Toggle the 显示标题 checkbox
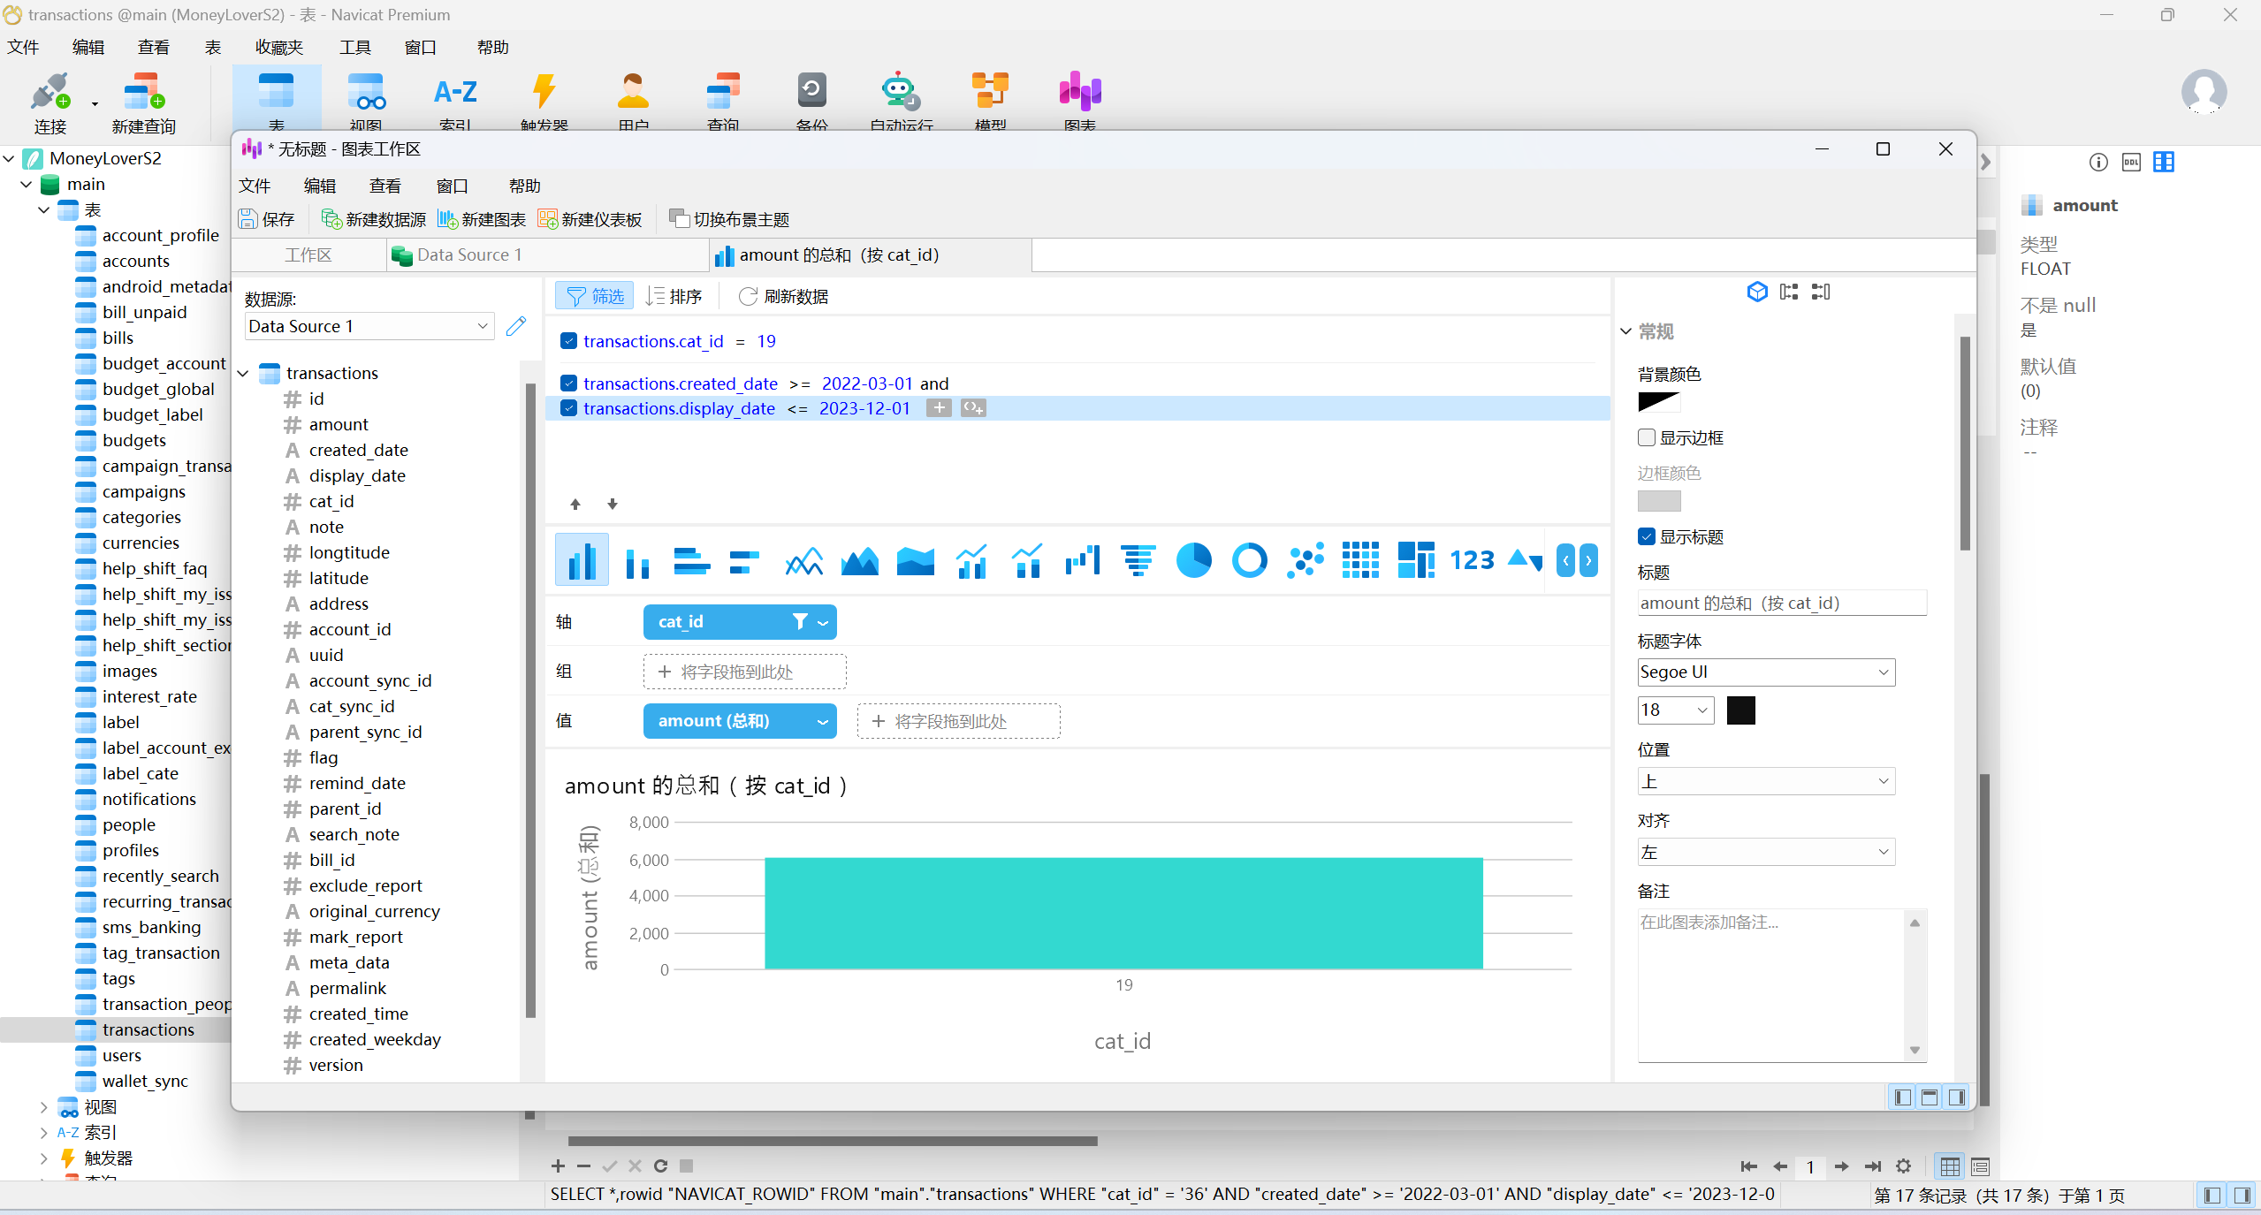The image size is (2261, 1215). pos(1647,536)
